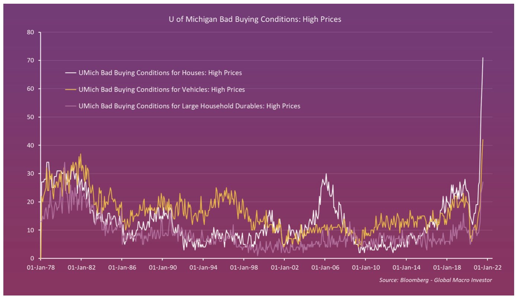Click the 01-Jan-06 x-axis date label
Viewport: 516px width, 297px height.
325,267
